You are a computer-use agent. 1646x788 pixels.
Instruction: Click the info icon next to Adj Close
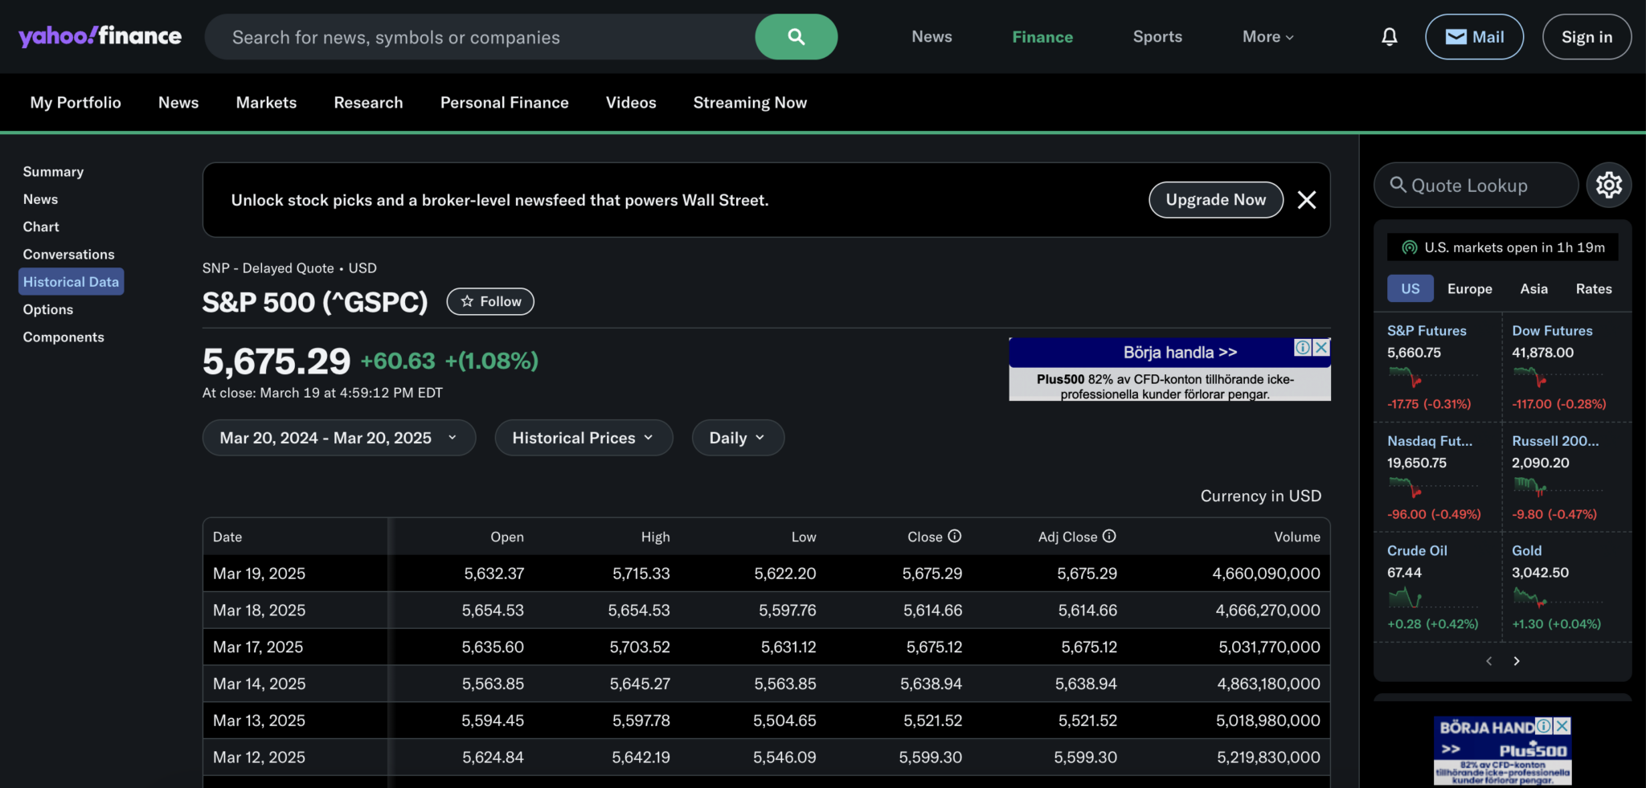1111,536
